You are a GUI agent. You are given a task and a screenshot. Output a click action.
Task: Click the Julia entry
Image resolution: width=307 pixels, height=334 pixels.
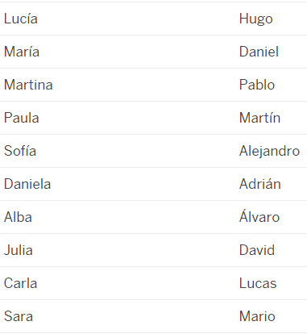19,250
